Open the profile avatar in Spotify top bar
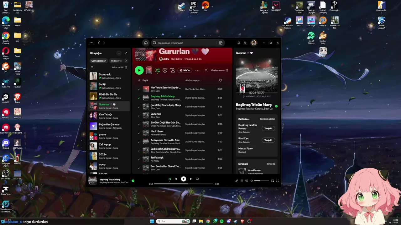The image size is (401, 225). click(254, 43)
